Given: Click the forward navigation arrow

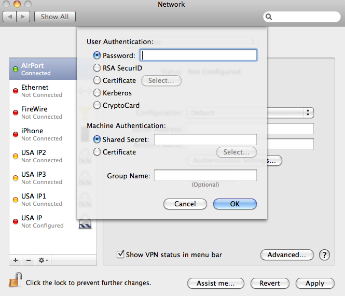Looking at the screenshot, I should tap(23, 17).
